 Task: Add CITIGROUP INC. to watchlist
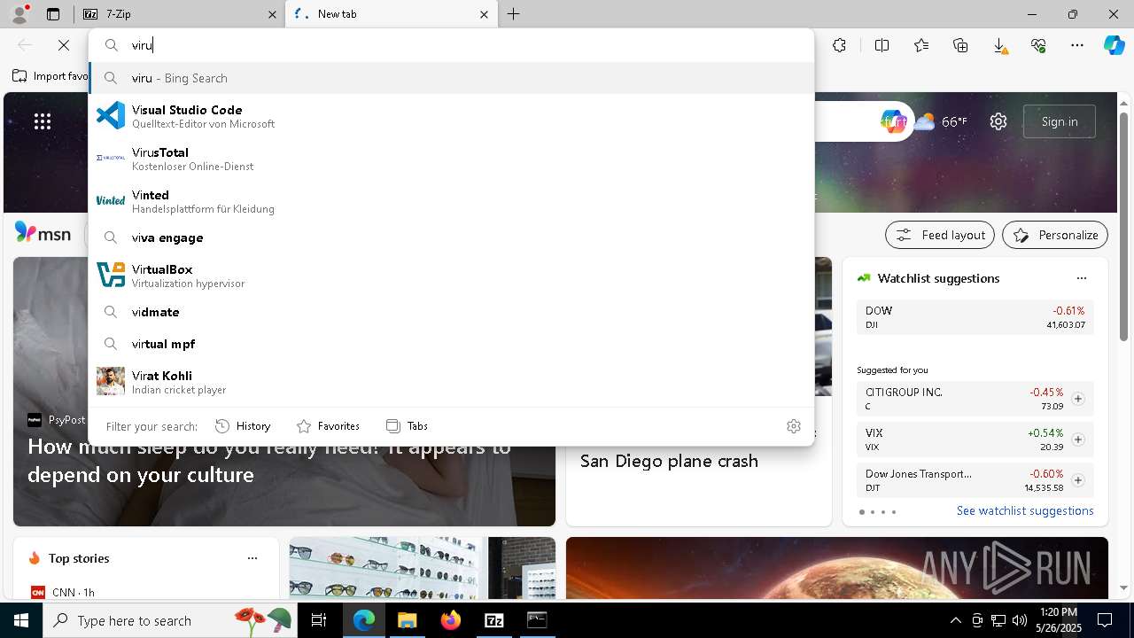coord(1078,399)
